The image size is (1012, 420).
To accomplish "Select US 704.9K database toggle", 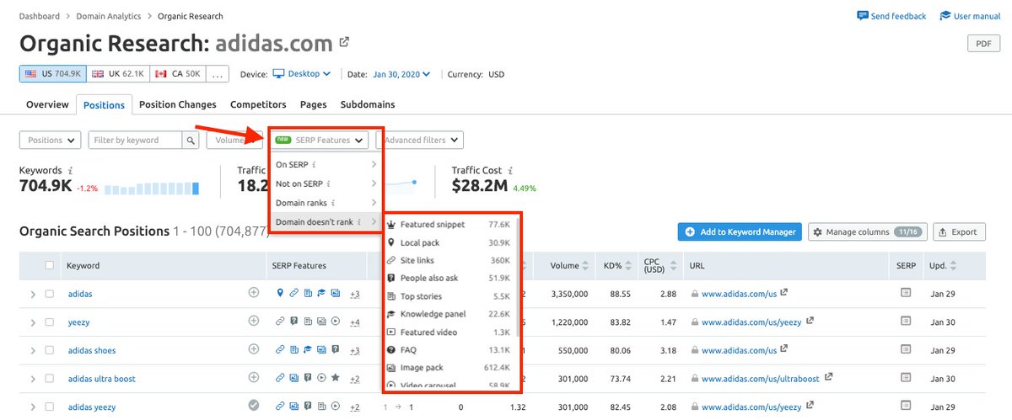I will 52,74.
